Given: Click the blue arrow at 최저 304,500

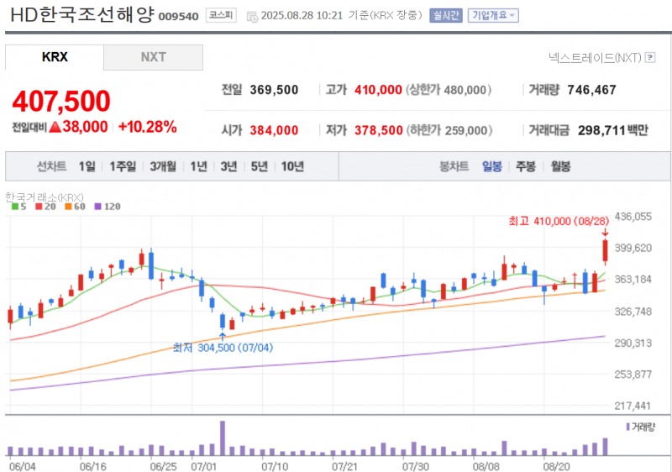Looking at the screenshot, I should (222, 336).
